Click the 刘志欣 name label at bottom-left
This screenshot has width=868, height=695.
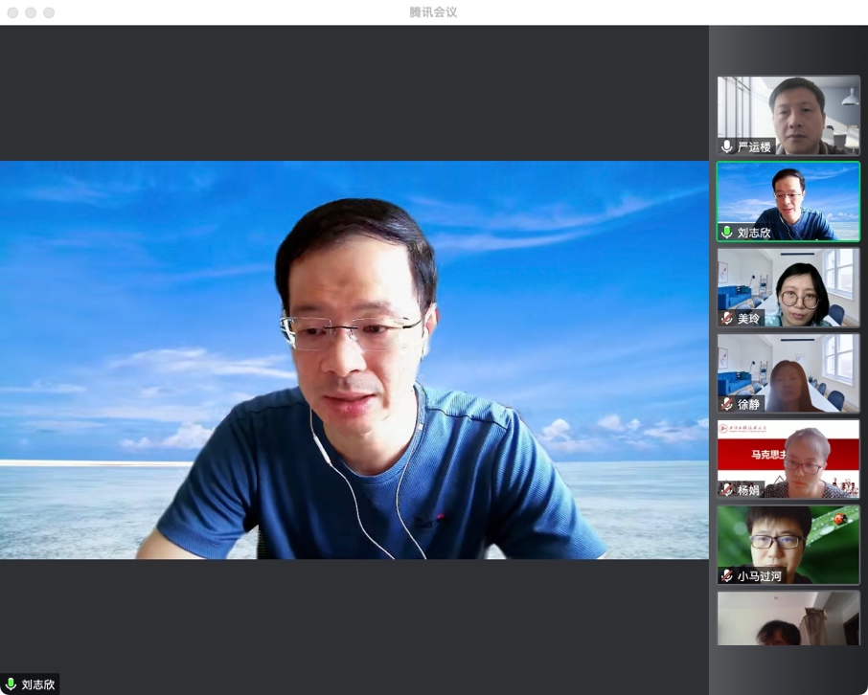click(x=38, y=684)
